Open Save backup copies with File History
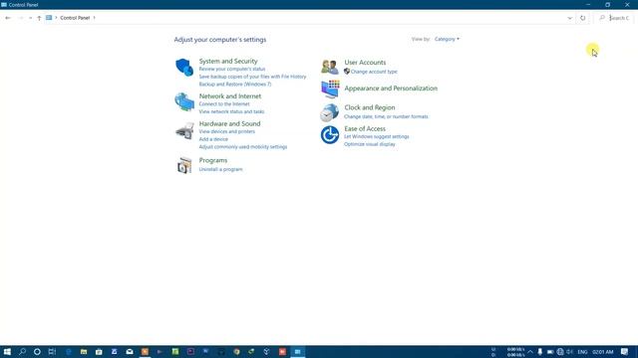 (x=252, y=77)
